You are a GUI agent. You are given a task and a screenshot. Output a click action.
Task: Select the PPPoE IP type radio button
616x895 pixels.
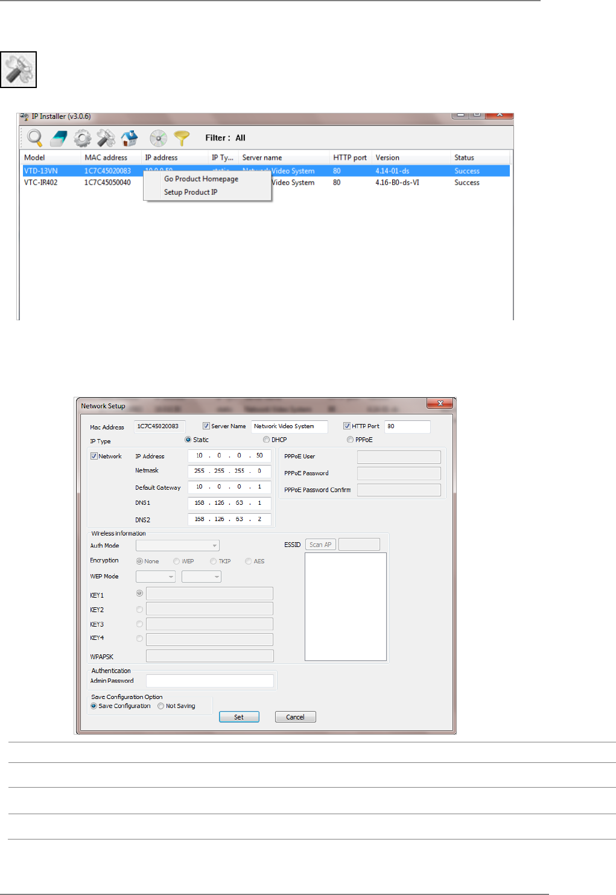click(350, 440)
